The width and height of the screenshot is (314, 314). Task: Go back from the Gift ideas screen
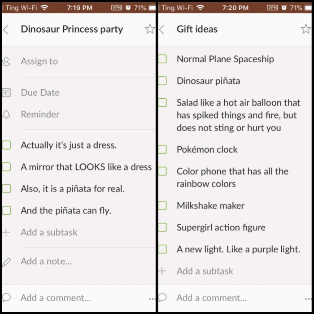pyautogui.click(x=161, y=30)
